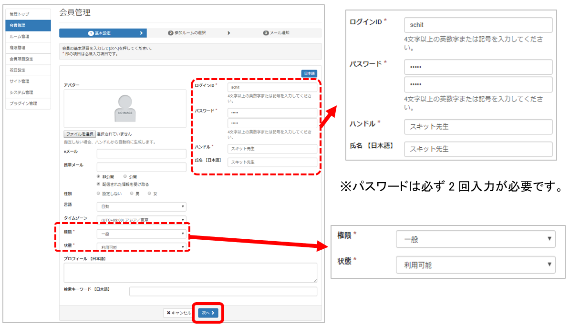Viewport: 570px width, 326px height.
Task: Focus the eメール input field
Action: pos(141,153)
